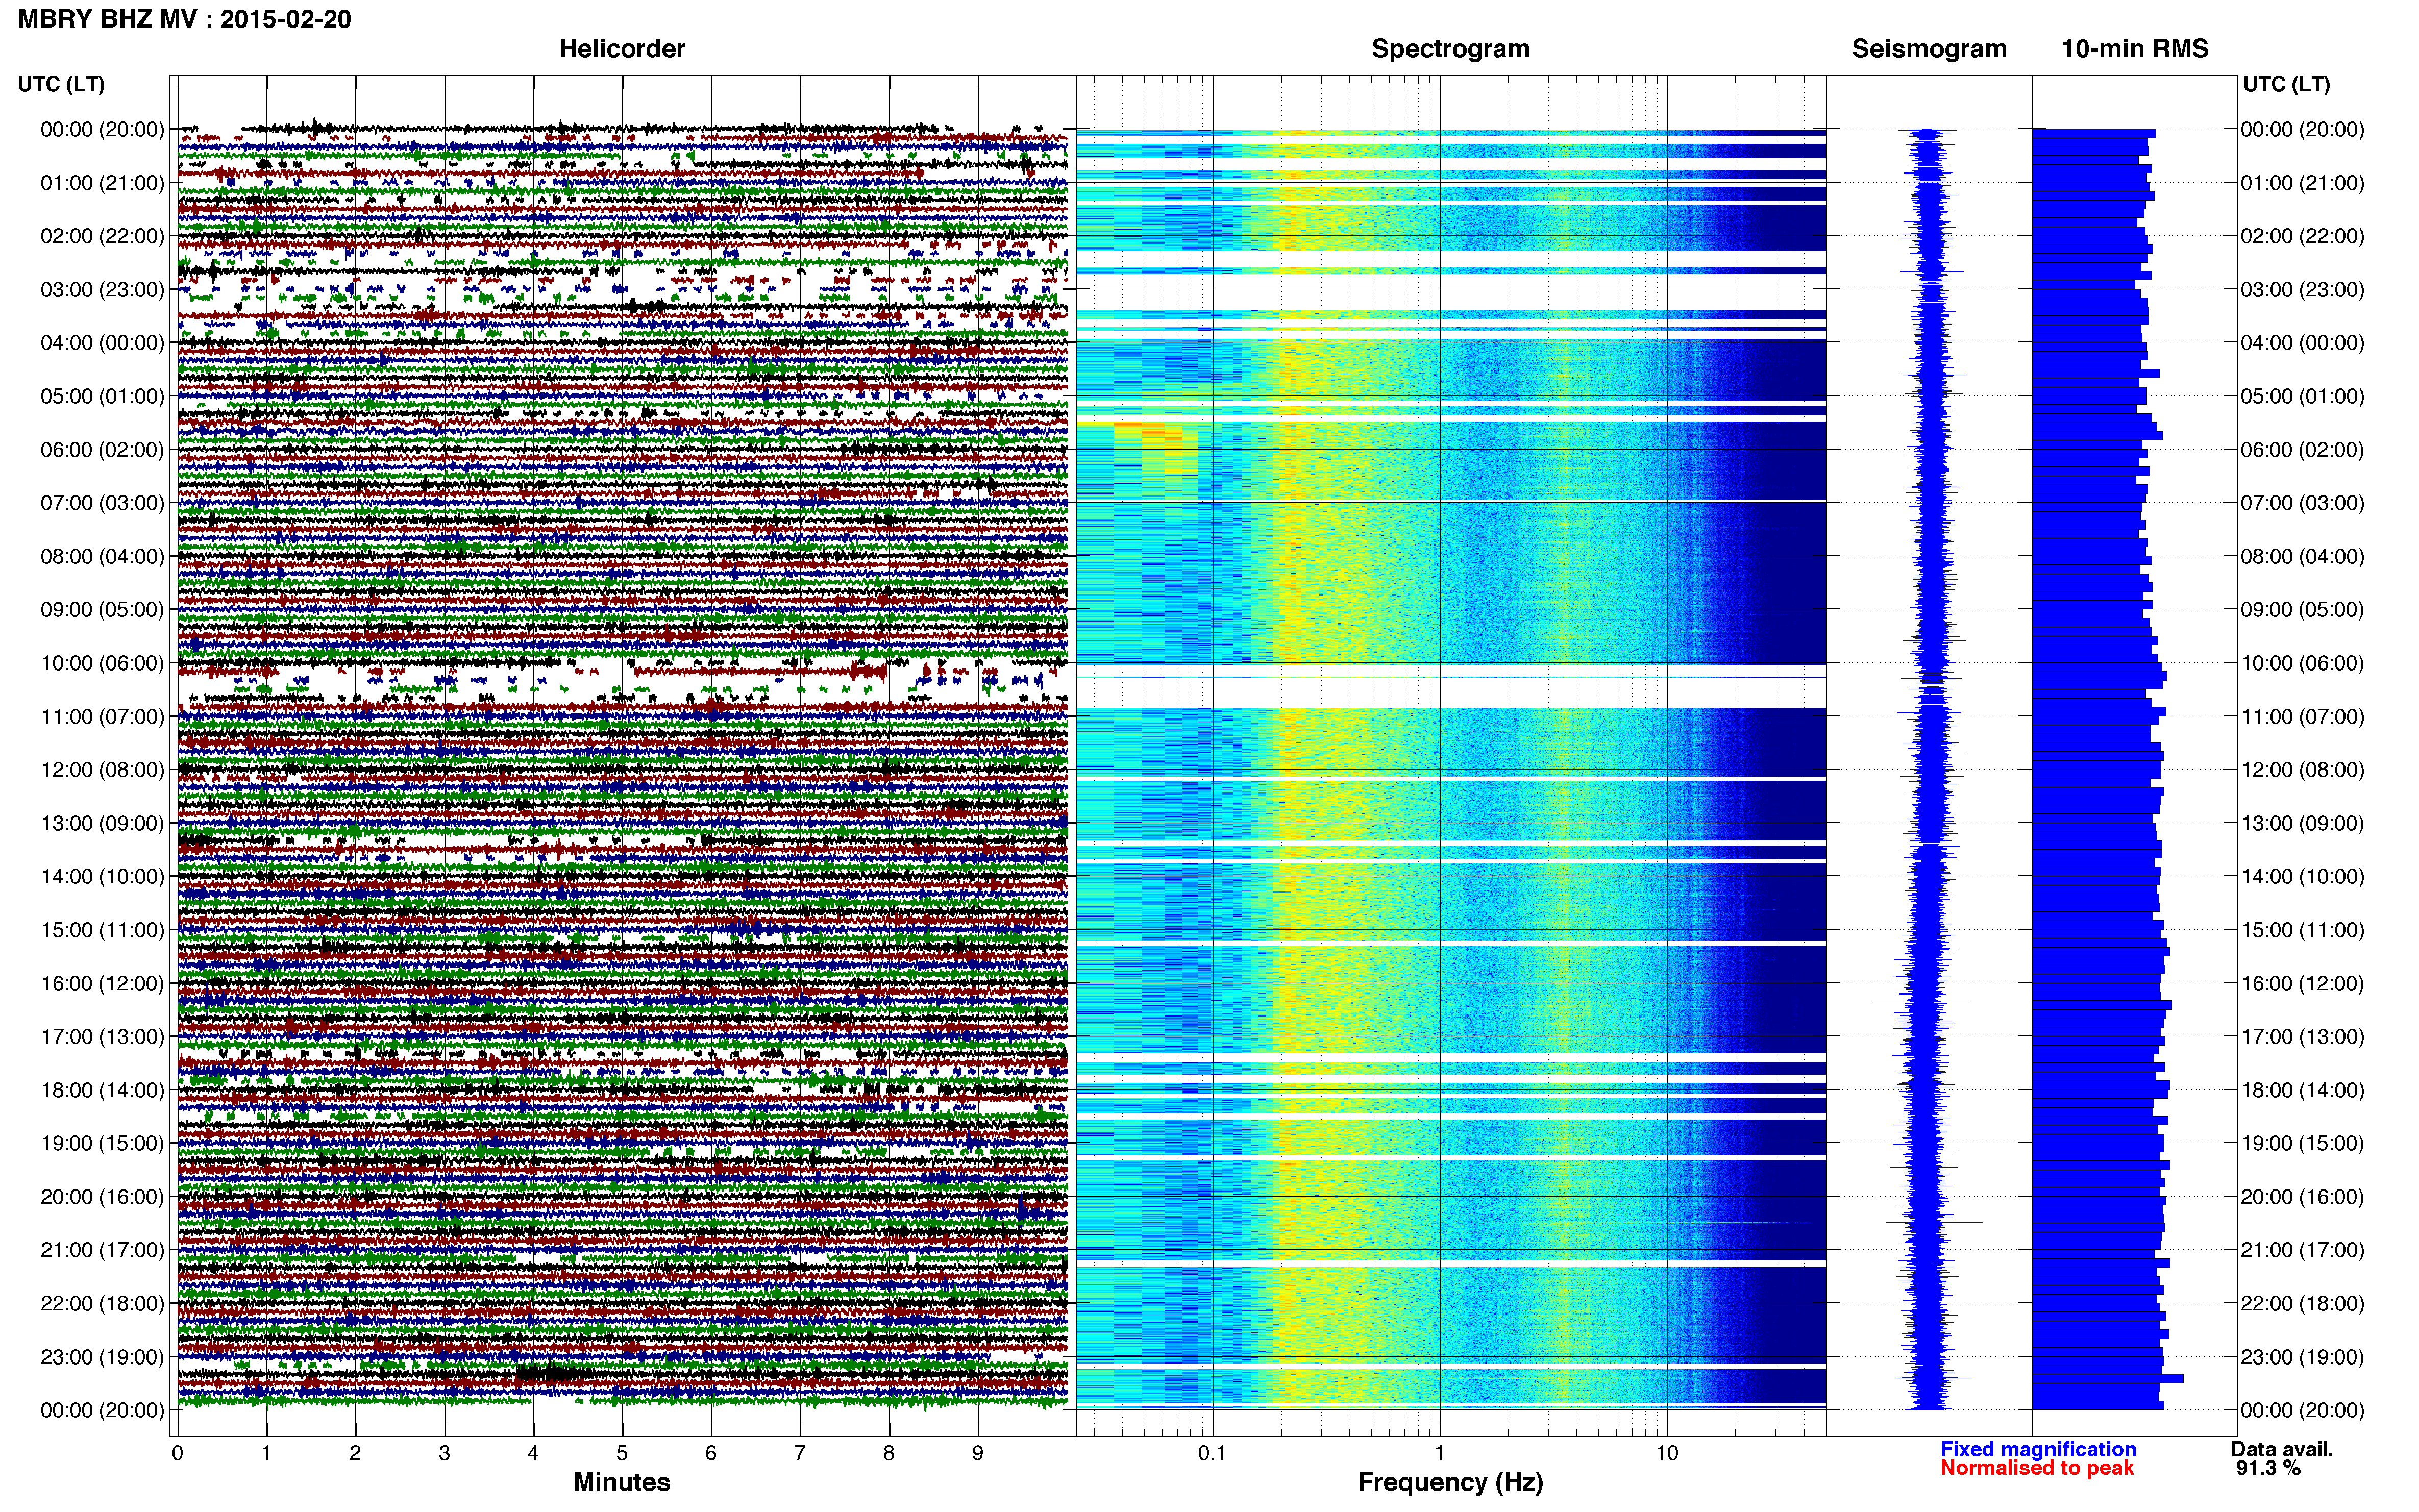Click the 'Frequency (Hz)' x-axis label

[x=1450, y=1482]
